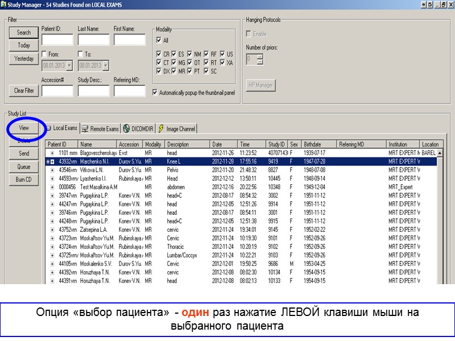Image resolution: width=455 pixels, height=341 pixels.
Task: Click the DICOMDIR globe icon
Action: tap(126, 128)
